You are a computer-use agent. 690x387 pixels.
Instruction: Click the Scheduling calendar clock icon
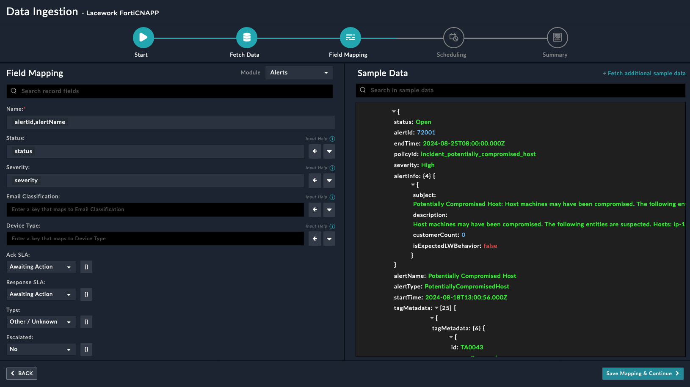(x=453, y=38)
